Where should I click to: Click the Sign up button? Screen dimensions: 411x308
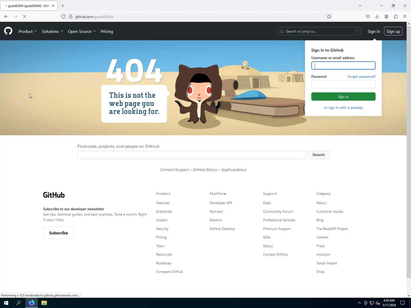point(393,31)
